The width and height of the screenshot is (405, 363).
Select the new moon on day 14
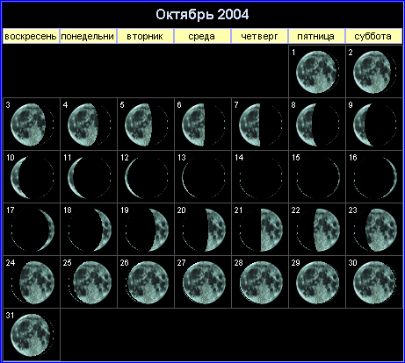[261, 177]
